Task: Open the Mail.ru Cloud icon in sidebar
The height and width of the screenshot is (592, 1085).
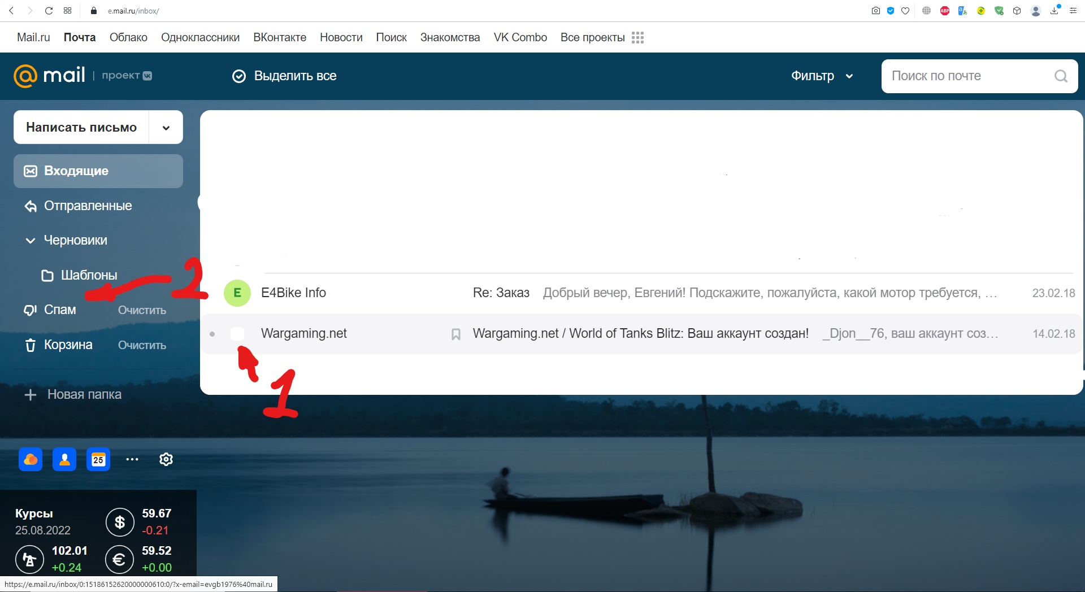Action: click(31, 459)
